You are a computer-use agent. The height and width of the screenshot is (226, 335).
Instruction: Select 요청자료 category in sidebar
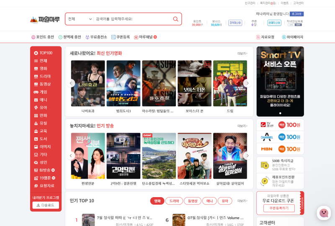pyautogui.click(x=44, y=186)
